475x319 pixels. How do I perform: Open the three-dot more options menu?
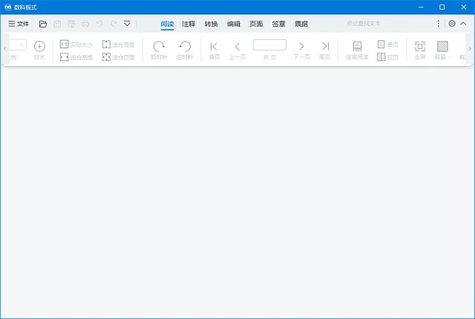[438, 24]
